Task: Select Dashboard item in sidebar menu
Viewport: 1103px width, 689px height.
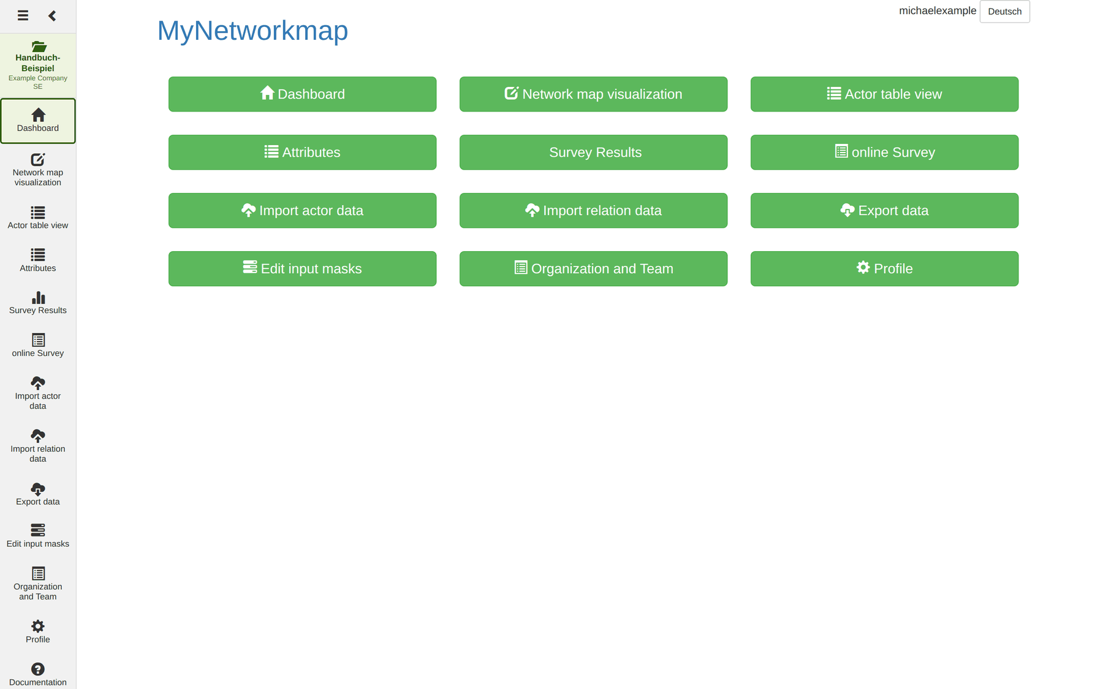Action: (x=38, y=121)
